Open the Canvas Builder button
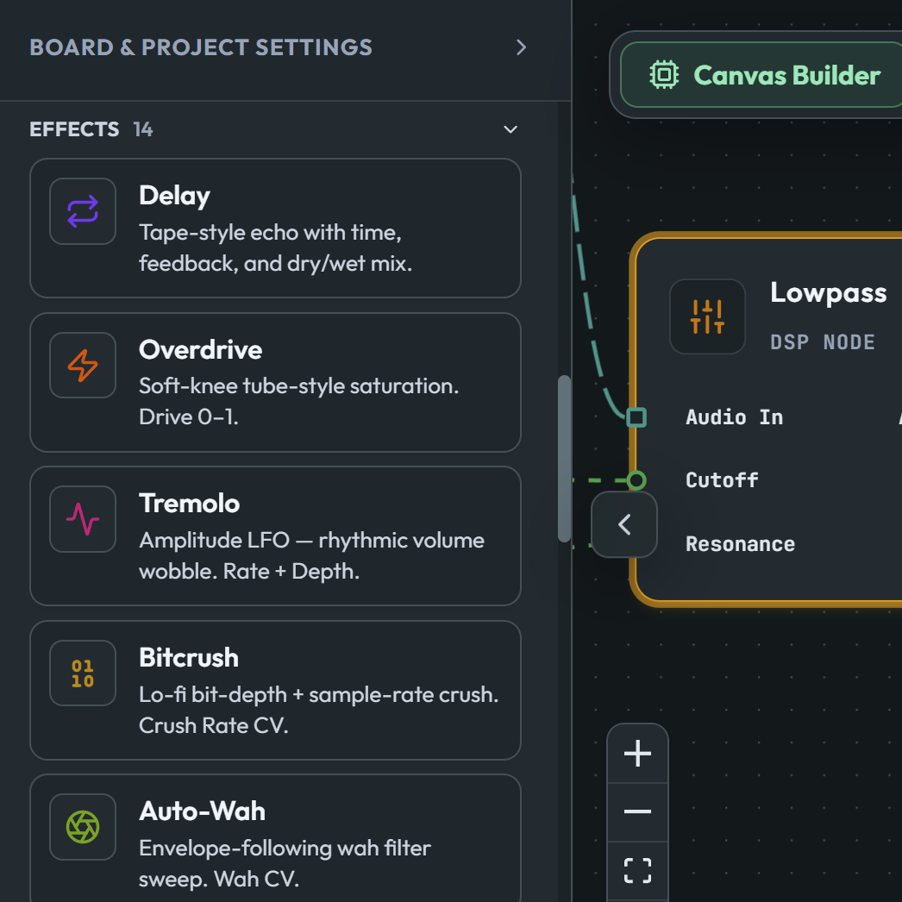 click(x=761, y=75)
